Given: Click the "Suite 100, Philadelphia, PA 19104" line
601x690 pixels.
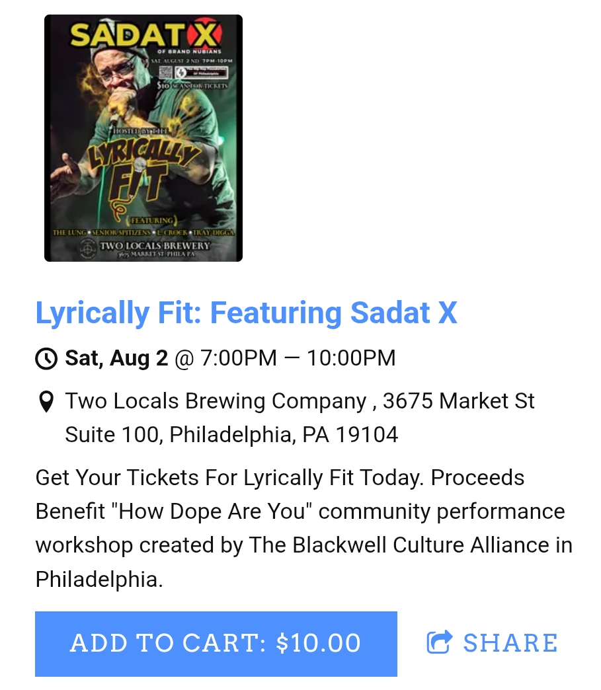Looking at the screenshot, I should coord(231,435).
